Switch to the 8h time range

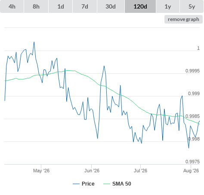36,6
